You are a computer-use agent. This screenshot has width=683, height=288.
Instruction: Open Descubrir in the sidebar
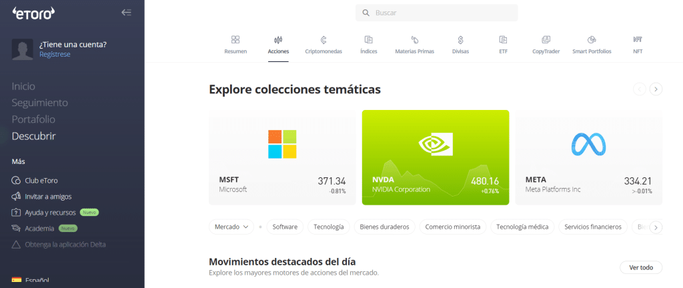coord(34,136)
